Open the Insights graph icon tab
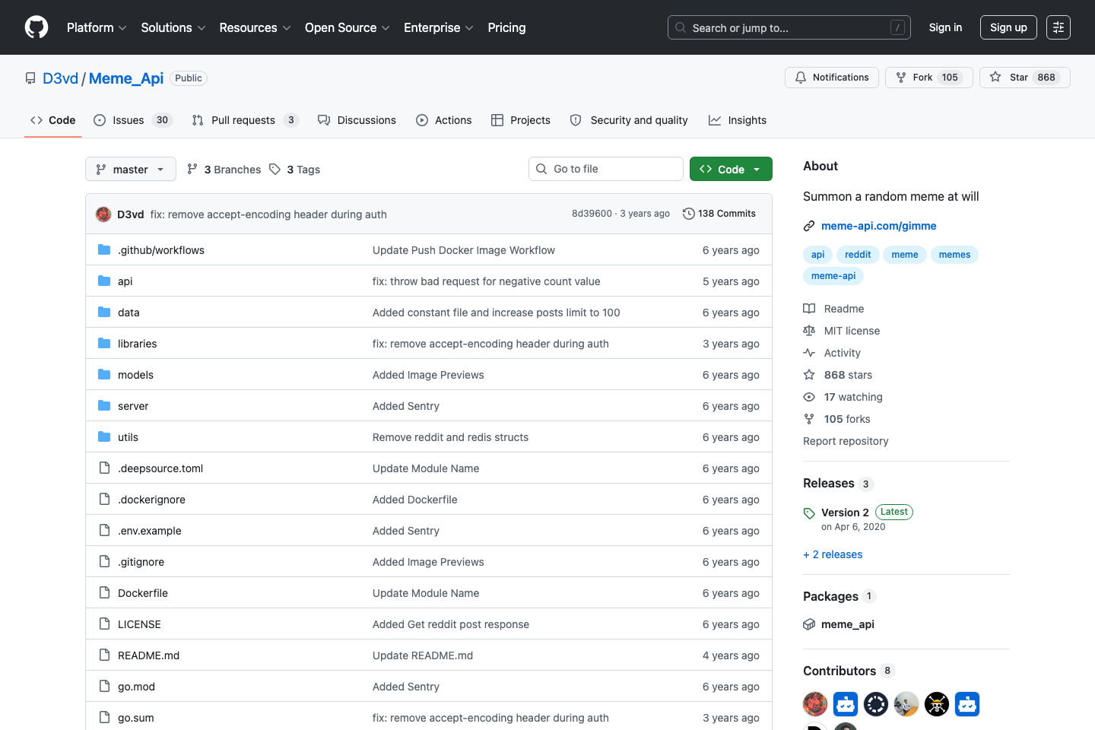1095x730 pixels. point(715,120)
